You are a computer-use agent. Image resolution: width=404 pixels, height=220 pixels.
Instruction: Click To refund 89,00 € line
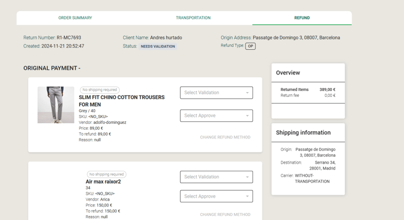[95, 134]
